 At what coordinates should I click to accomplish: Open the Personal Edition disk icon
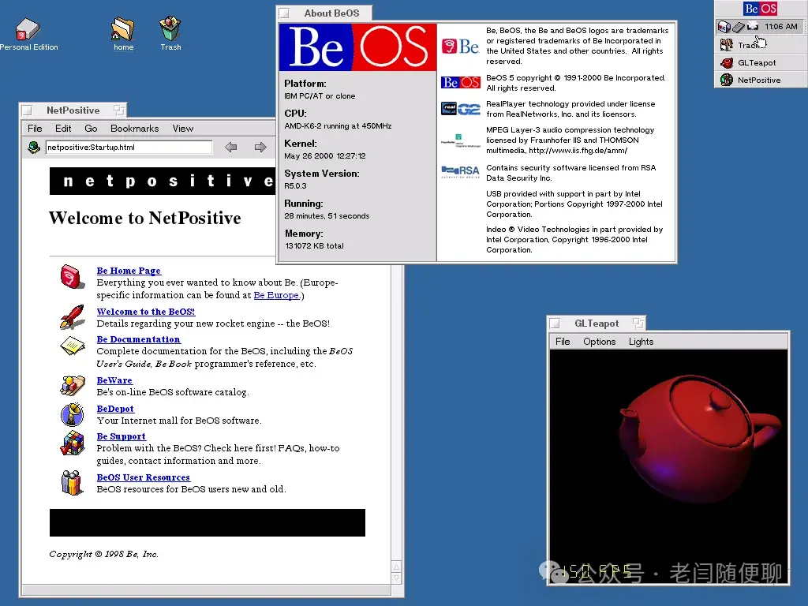click(x=28, y=30)
